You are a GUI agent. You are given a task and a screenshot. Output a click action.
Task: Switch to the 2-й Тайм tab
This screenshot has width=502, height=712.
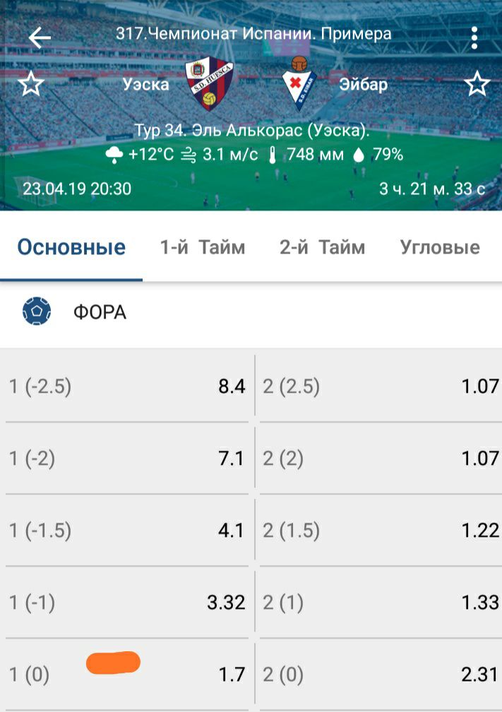click(x=323, y=247)
